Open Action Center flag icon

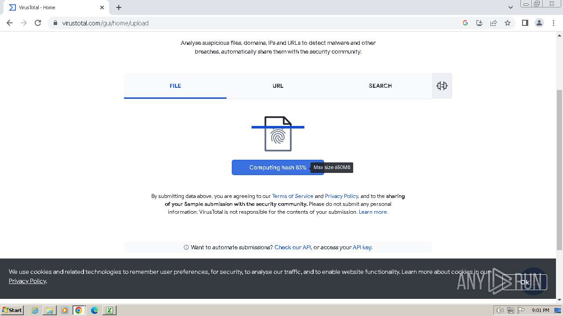[x=522, y=310]
